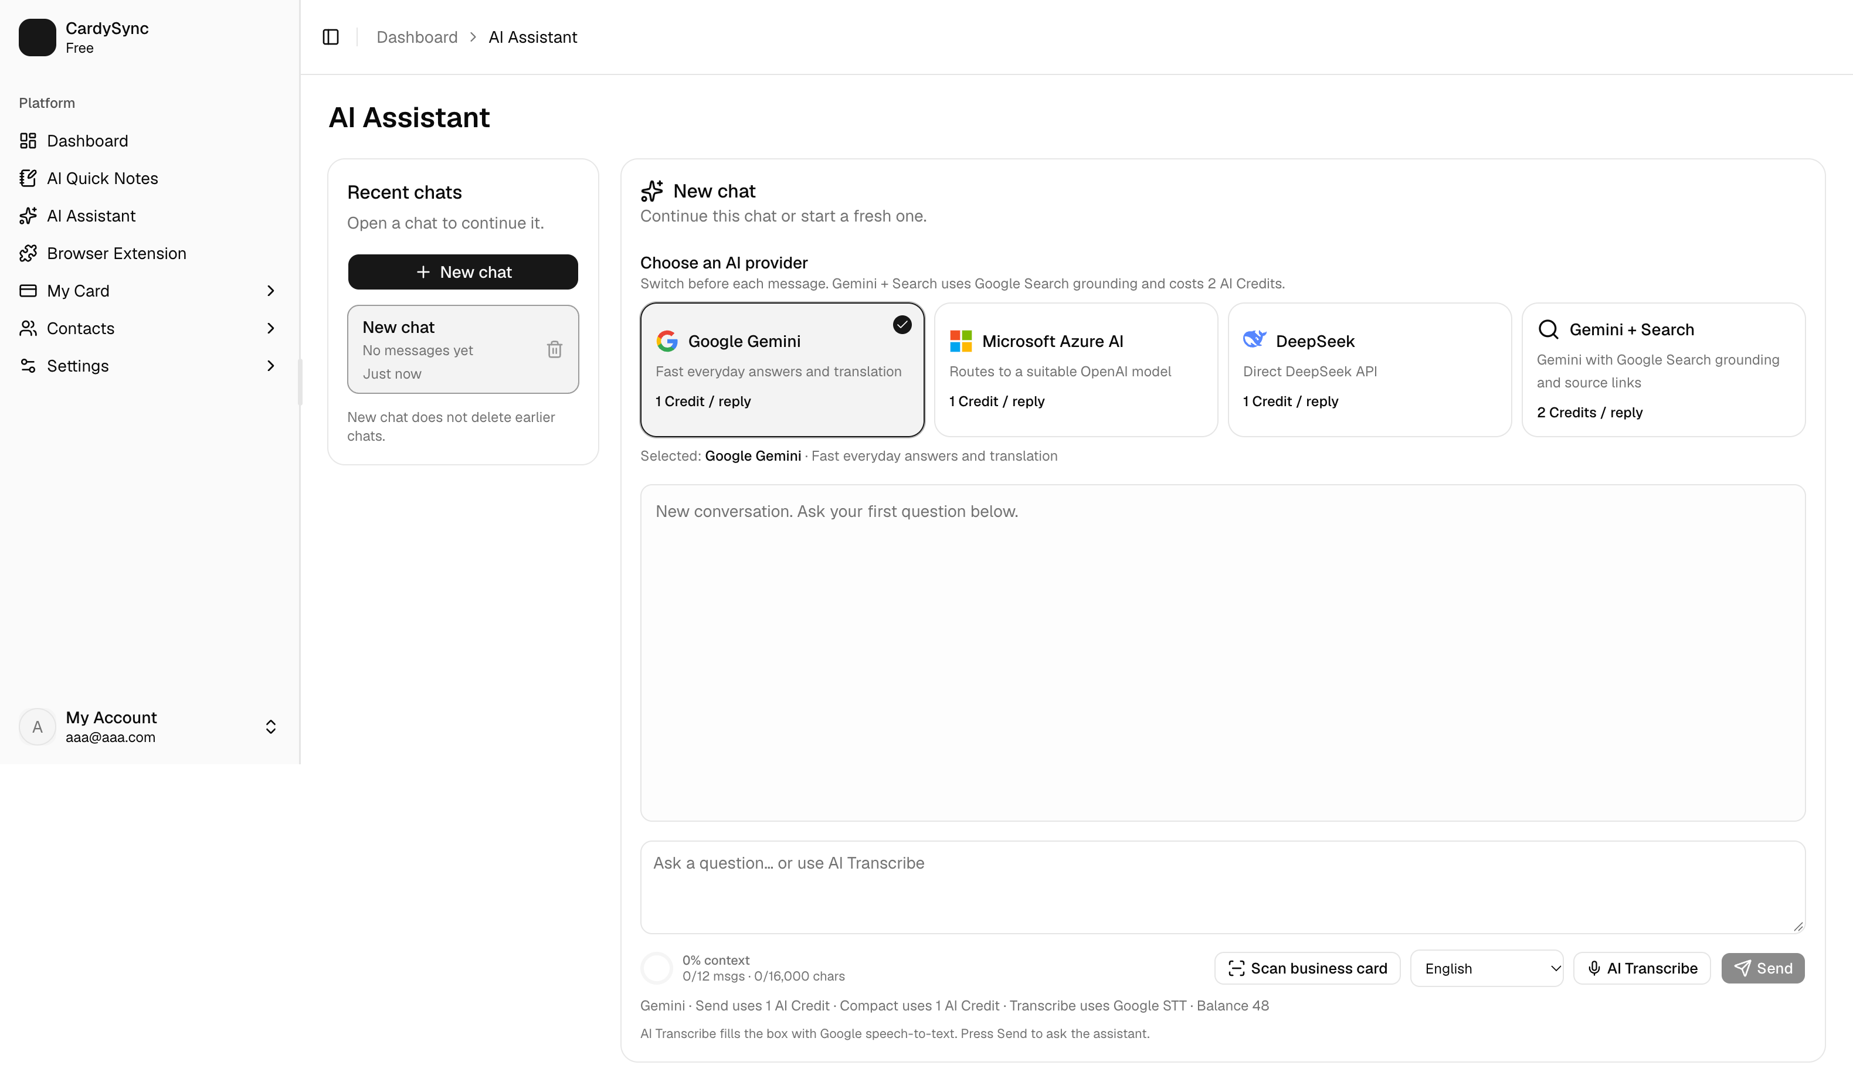Image resolution: width=1853 pixels, height=1089 pixels.
Task: Click the selected checkmark on Google Gemini
Action: [901, 324]
